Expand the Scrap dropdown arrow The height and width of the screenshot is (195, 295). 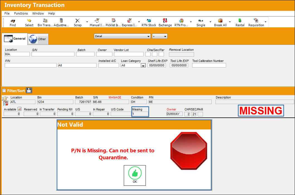(87, 22)
